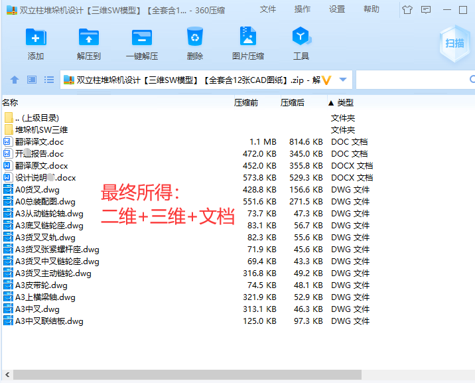Select file 设计说明书.docx
The image size is (475, 383).
pos(45,178)
